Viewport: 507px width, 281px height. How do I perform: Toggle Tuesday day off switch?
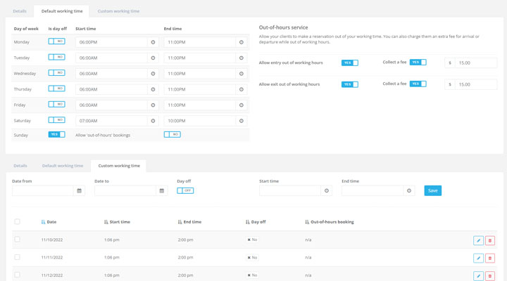(x=56, y=57)
